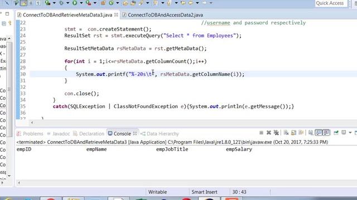
Task: Open the Next Annotation dropdown arrow
Action: (x=163, y=3)
